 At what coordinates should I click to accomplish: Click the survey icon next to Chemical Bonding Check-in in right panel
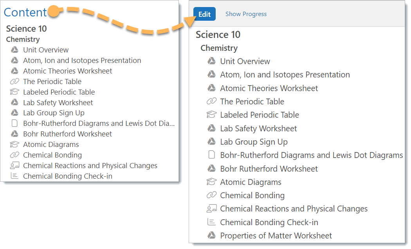pos(211,222)
